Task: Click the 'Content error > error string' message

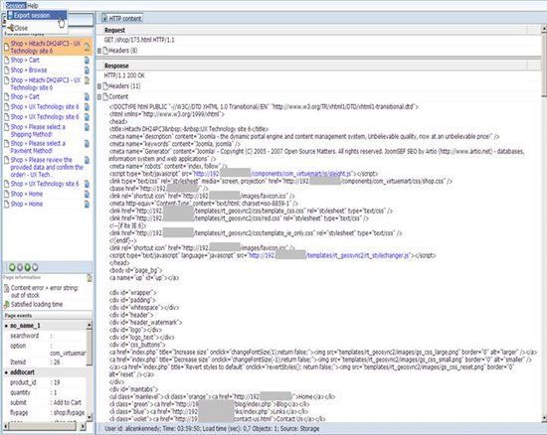Action: pyautogui.click(x=45, y=292)
